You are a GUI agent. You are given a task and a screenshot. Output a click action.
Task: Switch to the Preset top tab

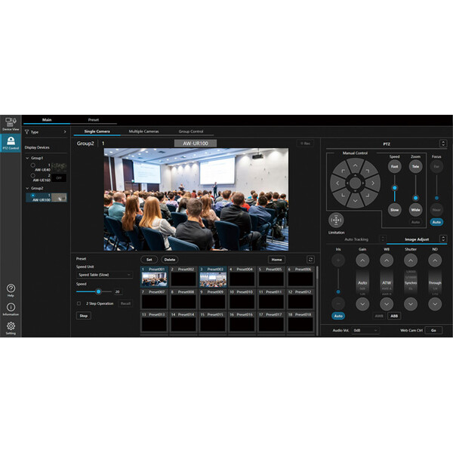94,119
